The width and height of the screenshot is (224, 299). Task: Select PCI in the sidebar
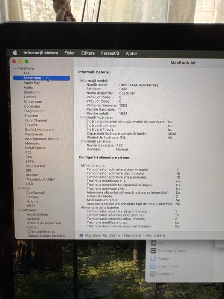(x=28, y=152)
